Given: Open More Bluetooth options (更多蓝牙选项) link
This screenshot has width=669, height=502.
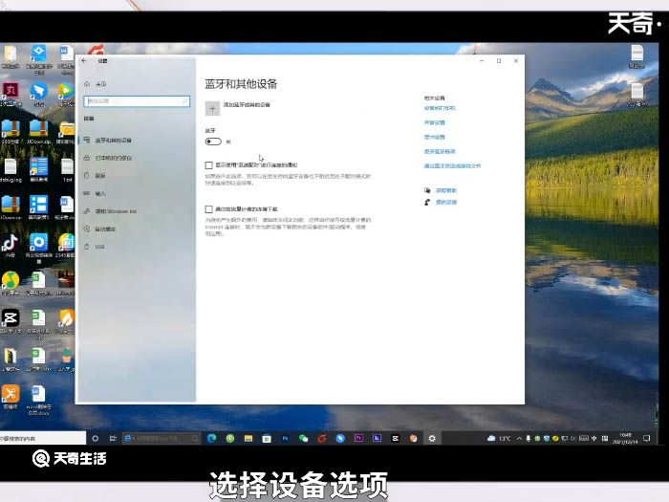Looking at the screenshot, I should coord(440,151).
